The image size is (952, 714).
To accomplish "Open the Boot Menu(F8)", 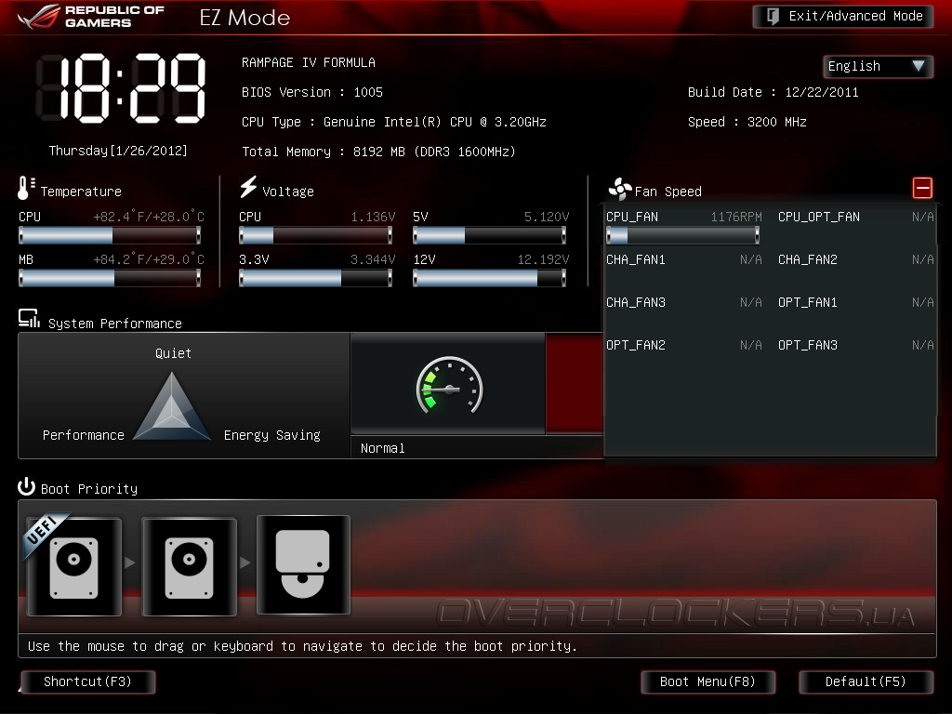I will (707, 681).
